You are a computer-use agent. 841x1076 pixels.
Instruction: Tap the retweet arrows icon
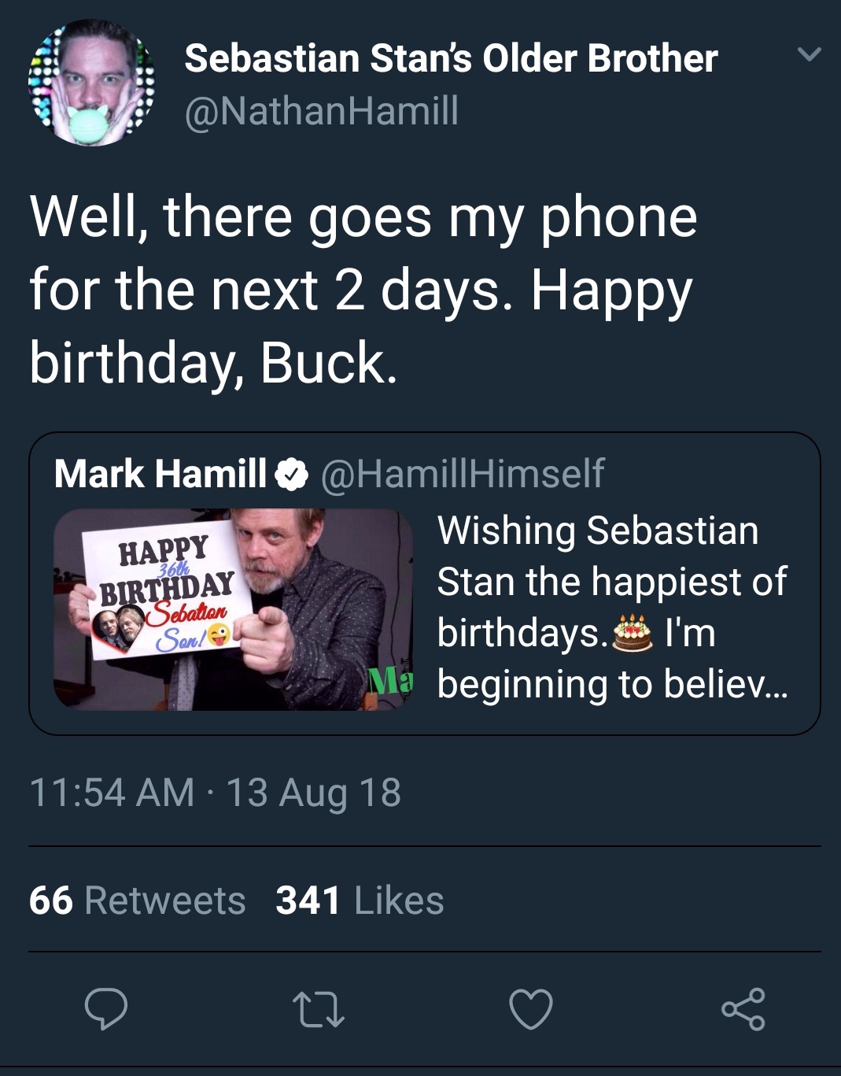318,1010
